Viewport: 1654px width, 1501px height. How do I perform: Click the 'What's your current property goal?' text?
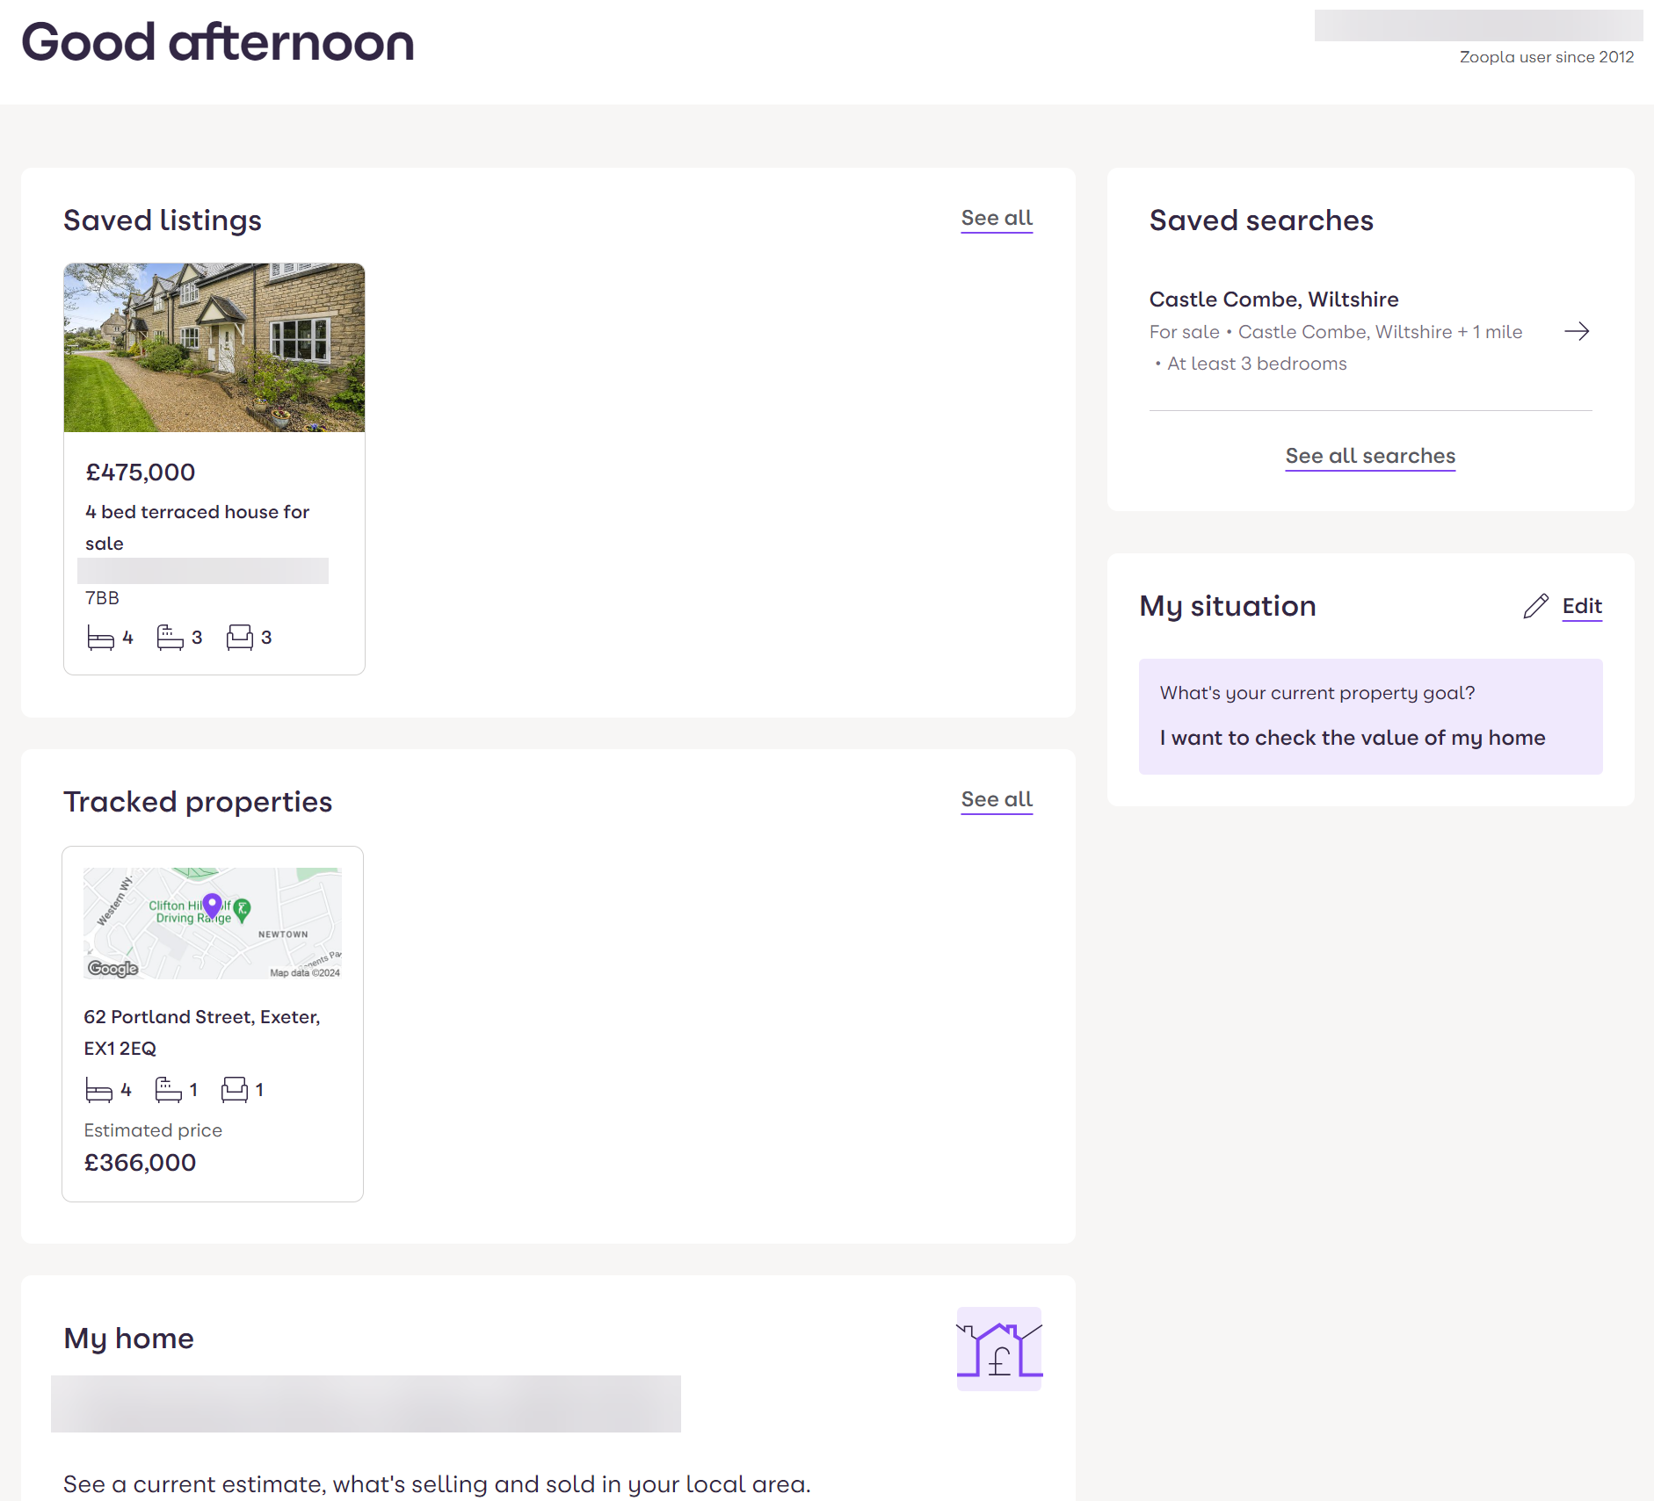click(1317, 693)
